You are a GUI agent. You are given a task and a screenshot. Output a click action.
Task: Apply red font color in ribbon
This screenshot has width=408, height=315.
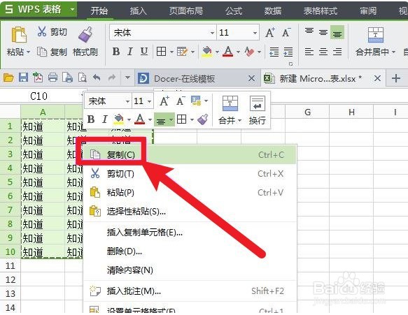[x=228, y=52]
